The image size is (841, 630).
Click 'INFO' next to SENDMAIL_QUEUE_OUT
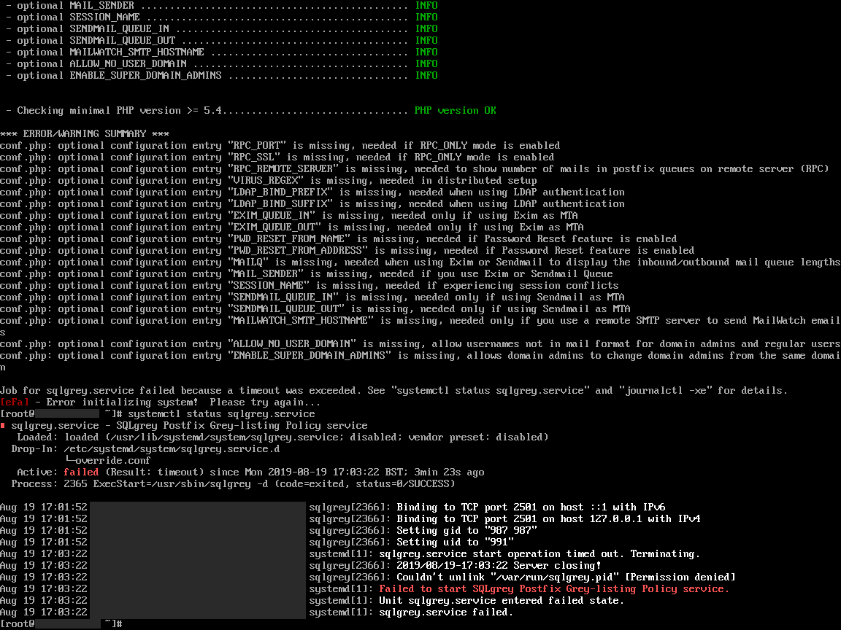click(x=426, y=41)
